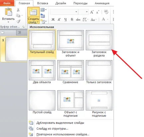Open the Дизайн ribbon tab
The height and width of the screenshot is (137, 144).
61,3
